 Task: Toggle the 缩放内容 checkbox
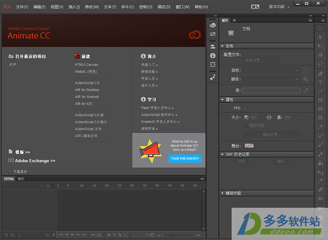pos(246,126)
